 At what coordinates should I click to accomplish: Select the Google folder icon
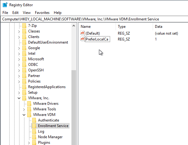pos(24,48)
